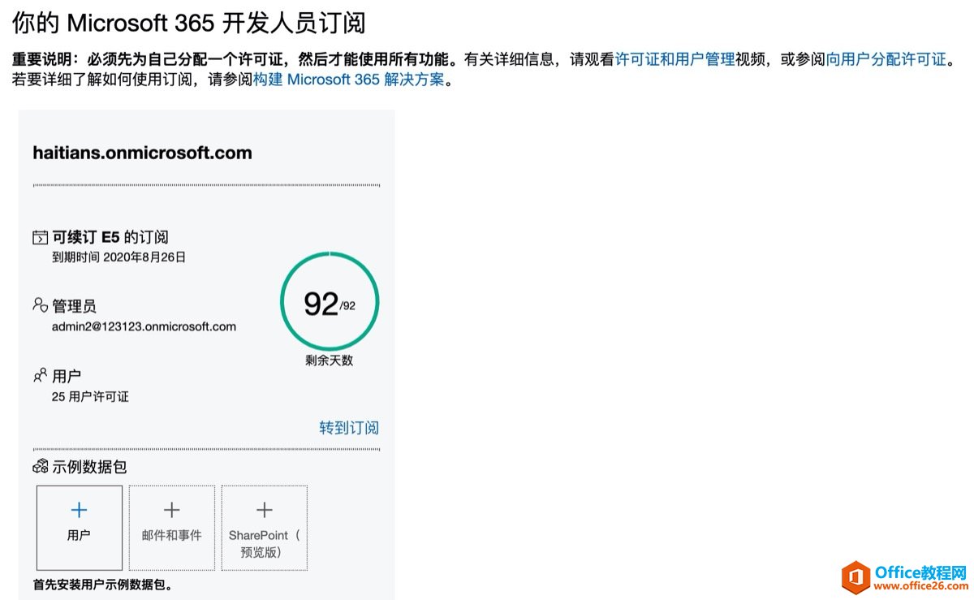
Task: Click the plus icon in the SharePoint tile
Action: pyautogui.click(x=265, y=510)
